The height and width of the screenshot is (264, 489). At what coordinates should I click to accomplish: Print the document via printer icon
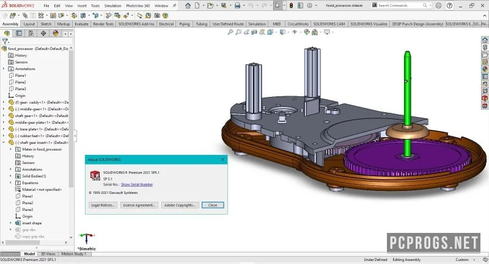[x=237, y=5]
